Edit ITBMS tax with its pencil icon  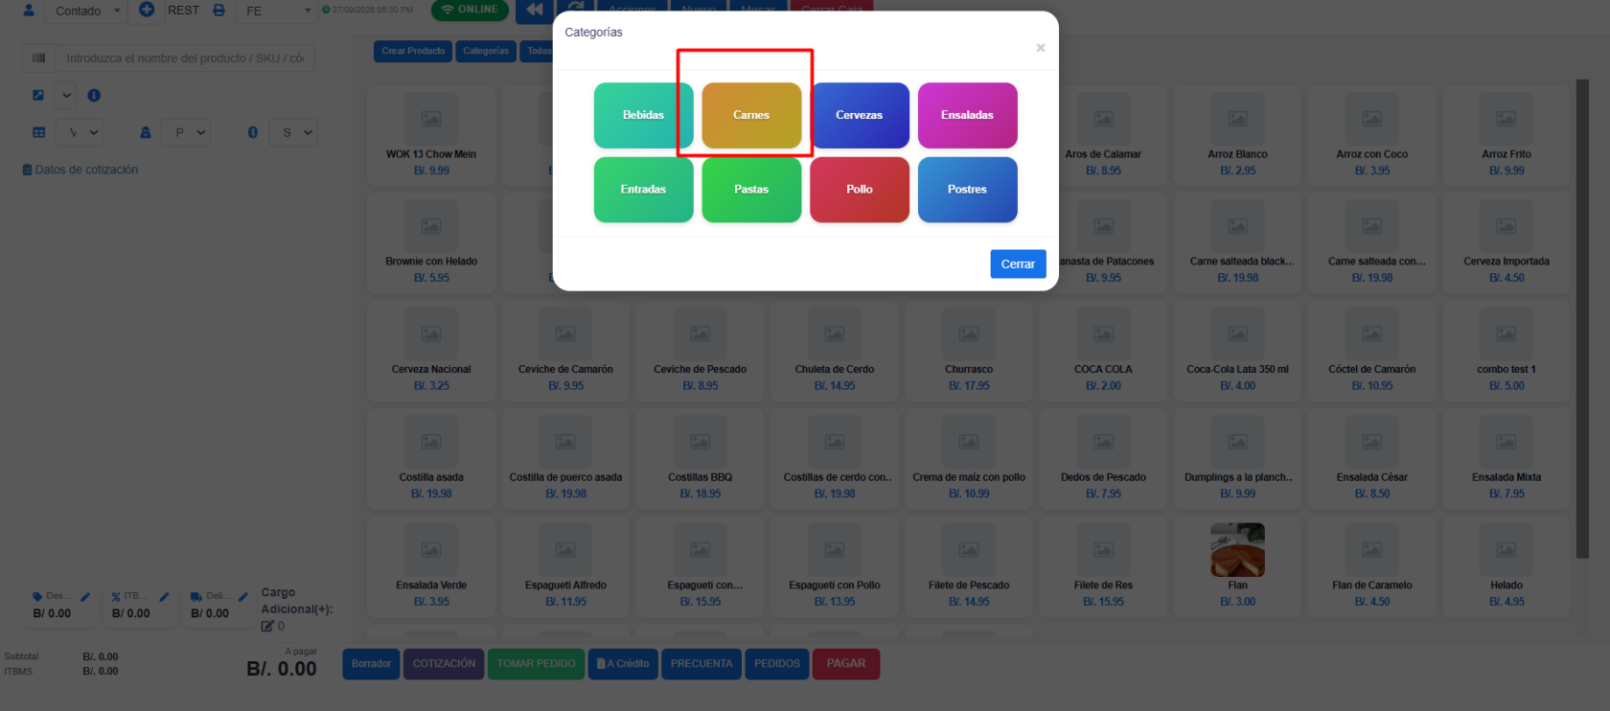click(164, 597)
